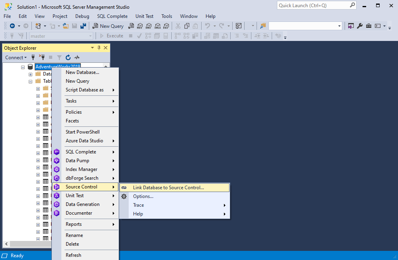Collapse the AdventureWorks2019 database node
Viewport: 398px width, 260px height.
click(x=23, y=67)
